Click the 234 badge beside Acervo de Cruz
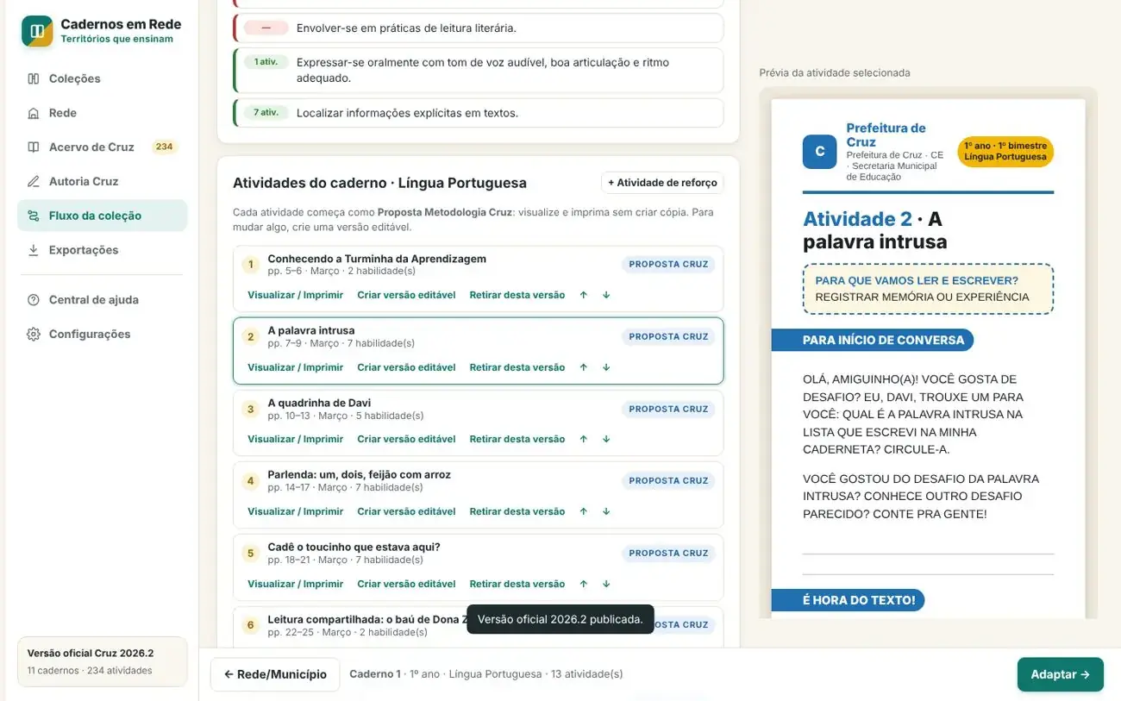 (x=164, y=147)
